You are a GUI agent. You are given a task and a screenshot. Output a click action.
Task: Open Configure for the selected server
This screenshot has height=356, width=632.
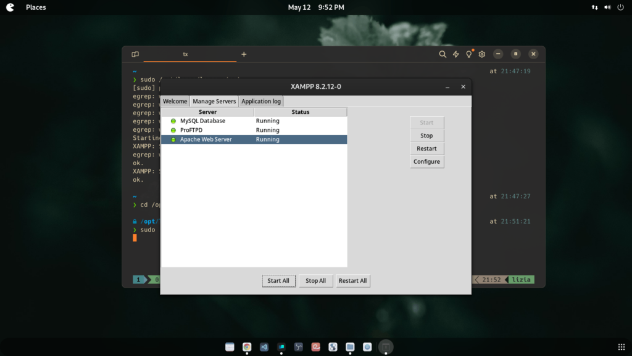(426, 161)
